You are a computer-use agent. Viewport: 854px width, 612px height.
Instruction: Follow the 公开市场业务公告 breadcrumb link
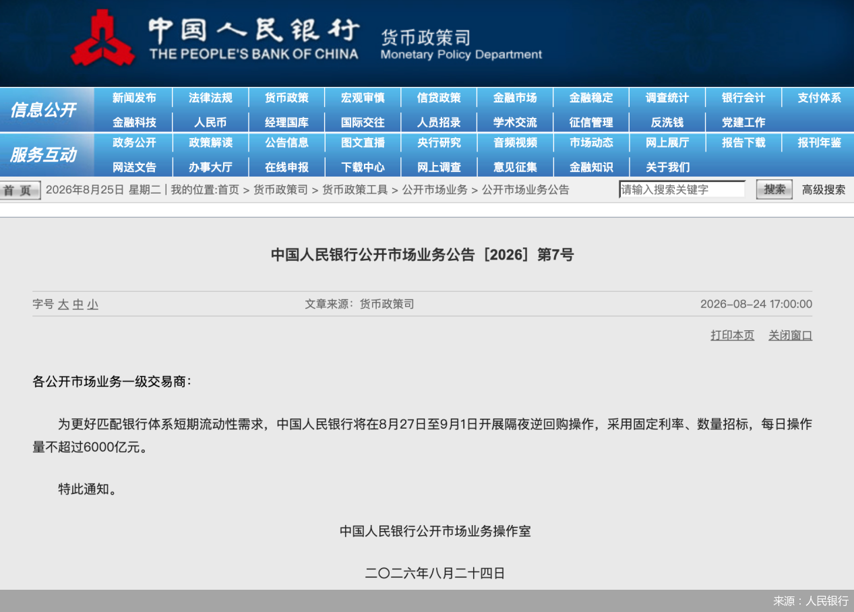(526, 190)
